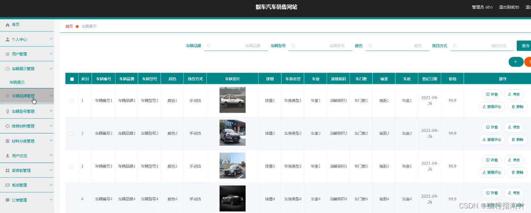Click the home icon beside 首页 in sidebar
The height and width of the screenshot is (213, 531).
click(x=7, y=25)
